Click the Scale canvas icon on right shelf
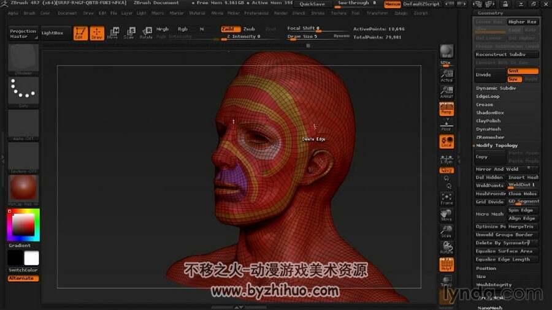Image resolution: width=552 pixels, height=310 pixels. tap(447, 231)
